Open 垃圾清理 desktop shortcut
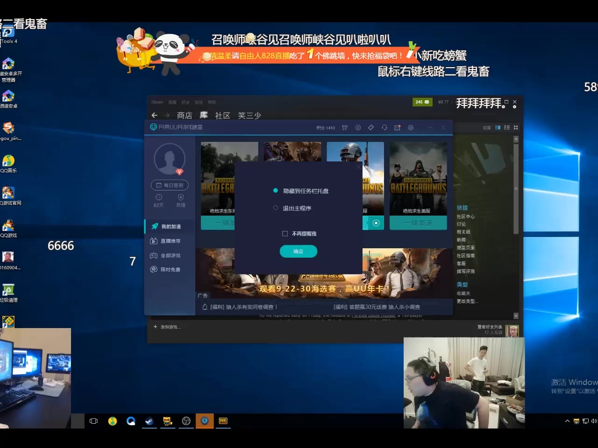598x448 pixels. (8, 294)
